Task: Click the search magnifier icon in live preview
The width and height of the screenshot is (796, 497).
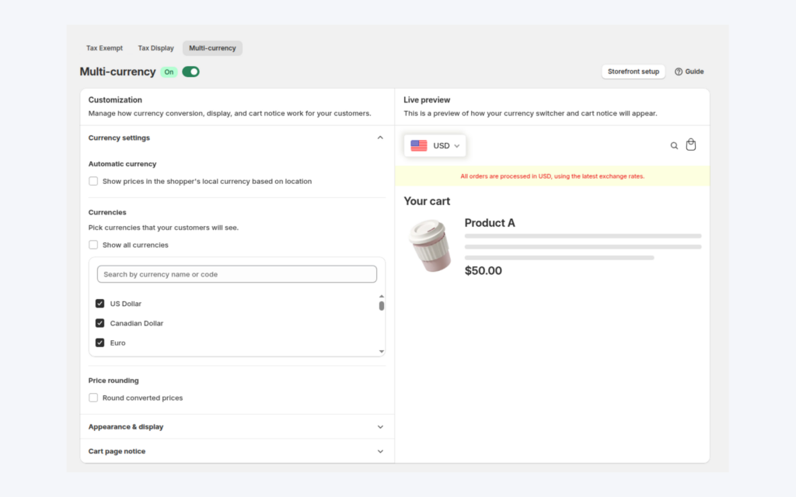Action: pos(674,145)
